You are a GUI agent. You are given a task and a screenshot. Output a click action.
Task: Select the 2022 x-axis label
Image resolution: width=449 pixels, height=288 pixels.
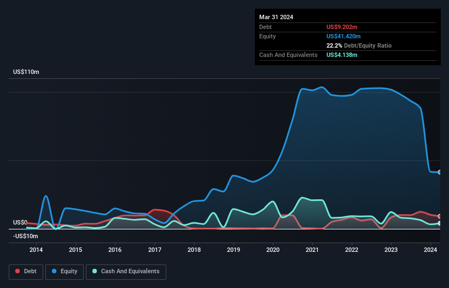(352, 250)
